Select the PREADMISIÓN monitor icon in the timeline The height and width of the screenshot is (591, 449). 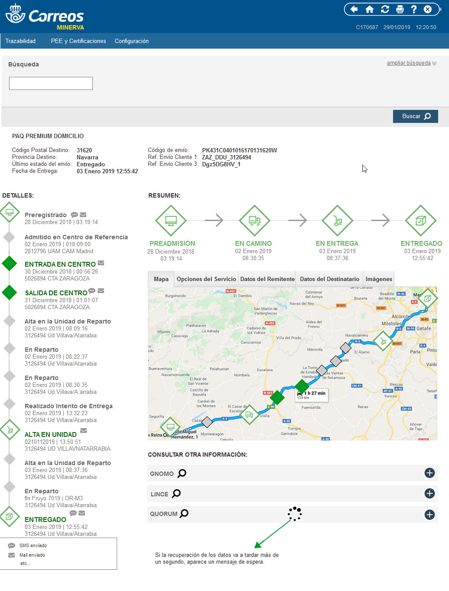[170, 220]
